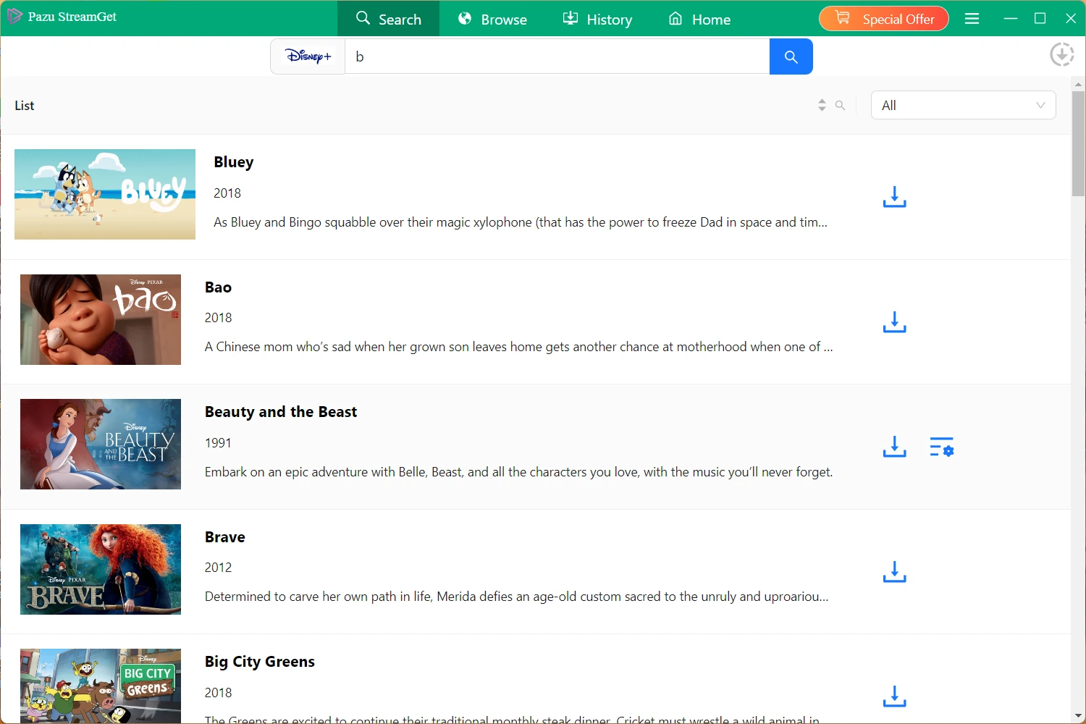The height and width of the screenshot is (724, 1086).
Task: Click the vertical scrollbar thumb
Action: (1078, 143)
